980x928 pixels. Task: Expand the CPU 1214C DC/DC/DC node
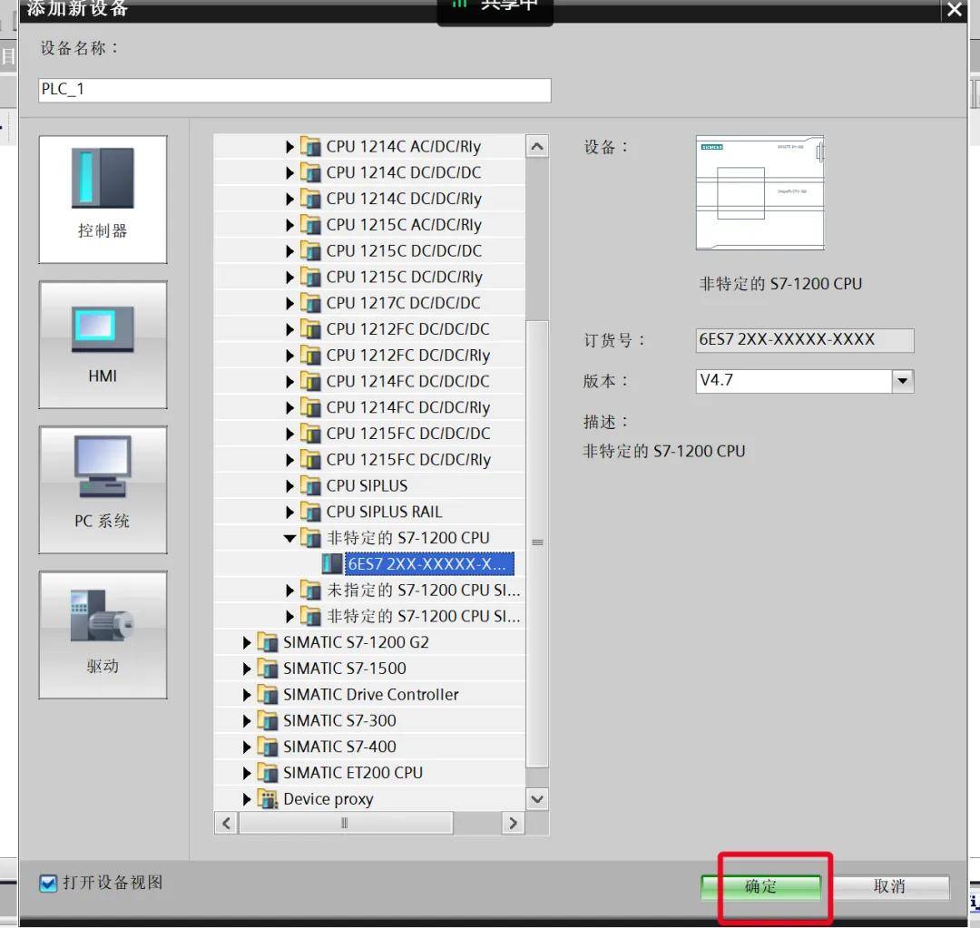pyautogui.click(x=289, y=173)
